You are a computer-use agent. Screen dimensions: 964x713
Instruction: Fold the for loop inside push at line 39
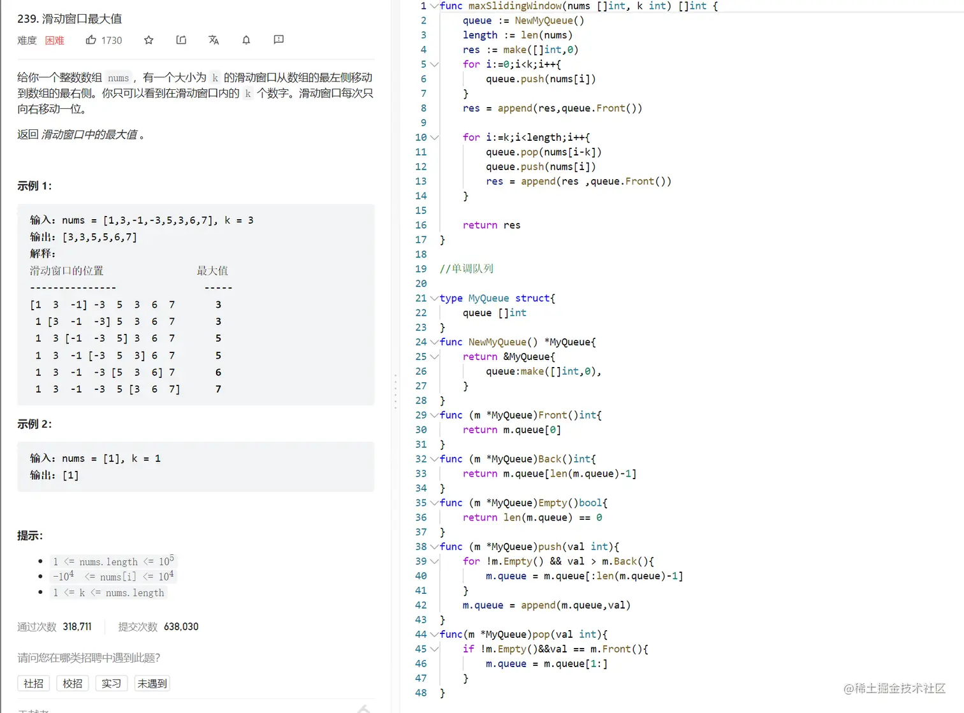click(434, 561)
